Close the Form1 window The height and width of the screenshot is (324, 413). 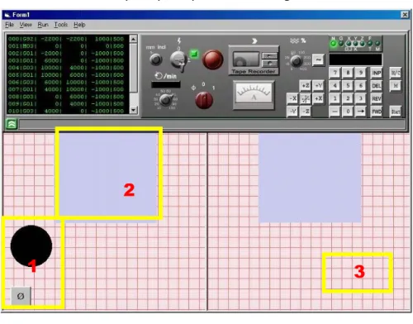click(x=405, y=15)
